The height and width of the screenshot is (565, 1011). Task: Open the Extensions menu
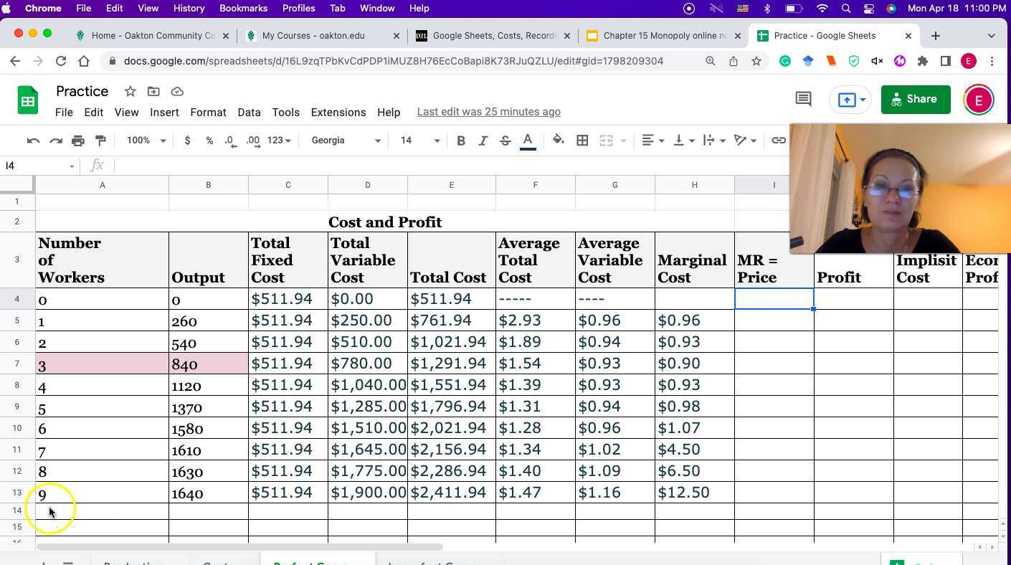click(338, 113)
